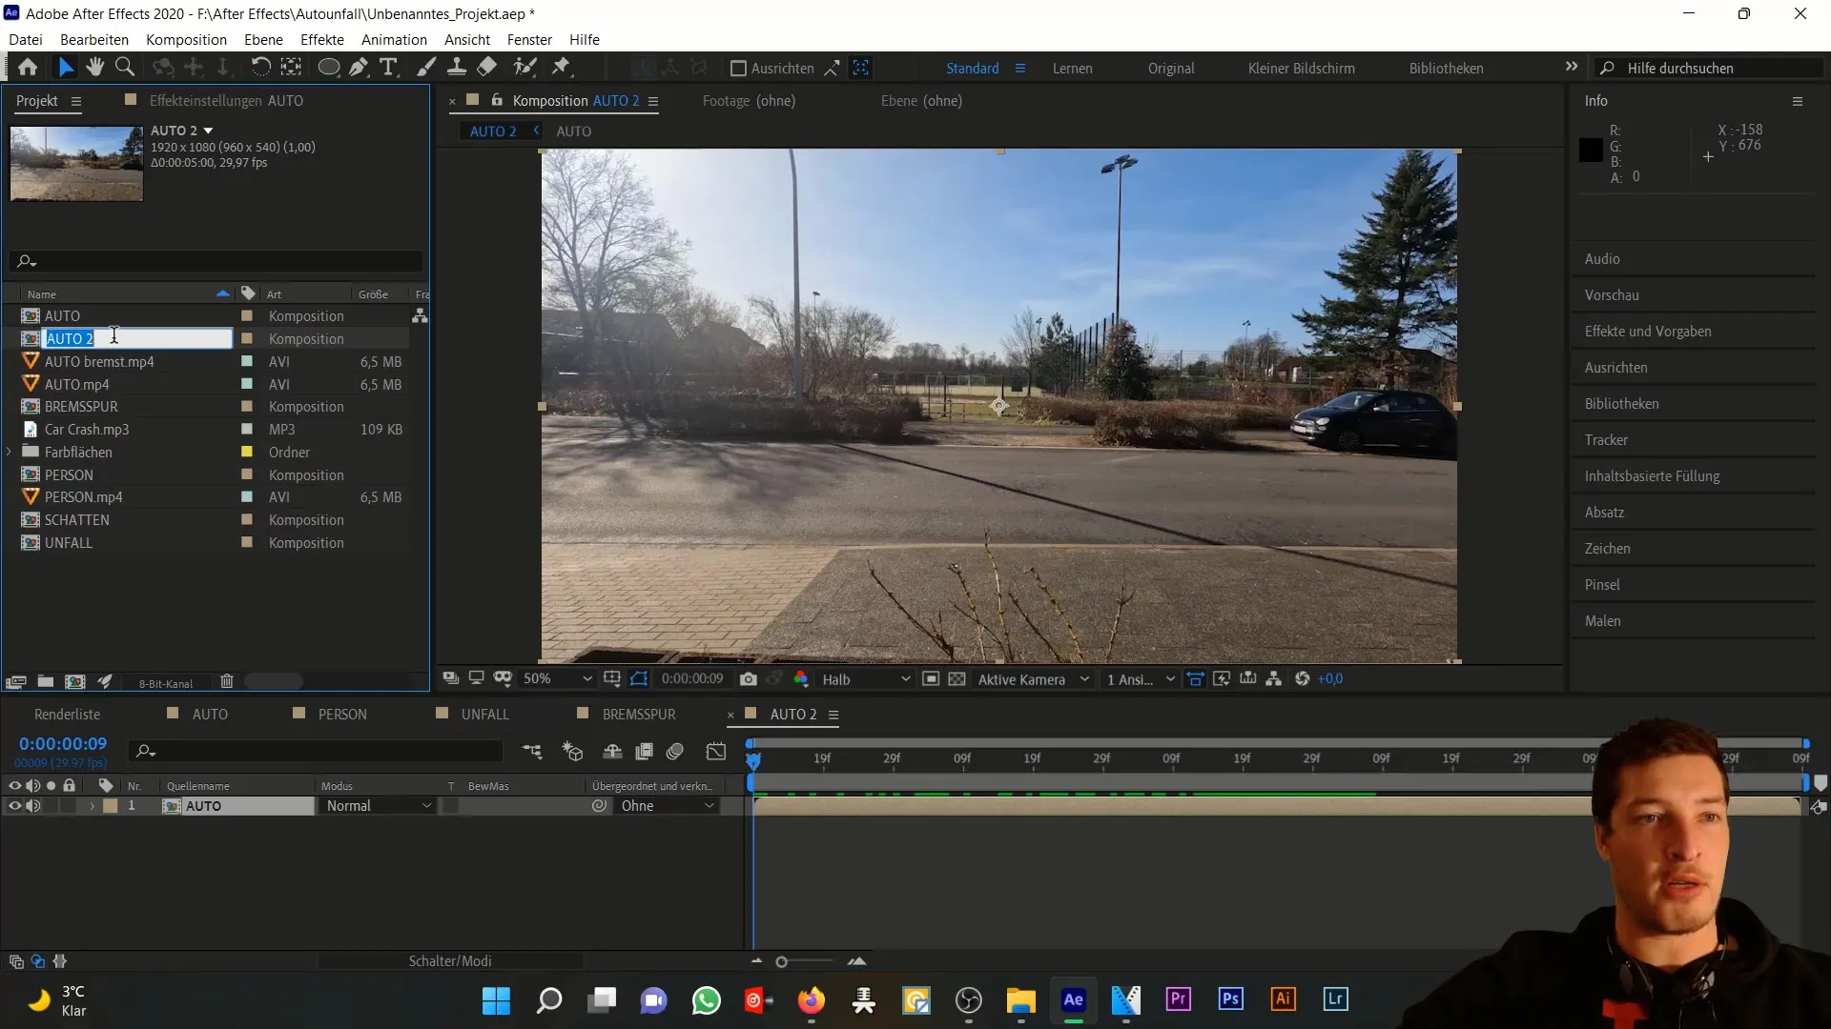
Task: Expand Farbflächen folder in project panel
Action: [12, 451]
